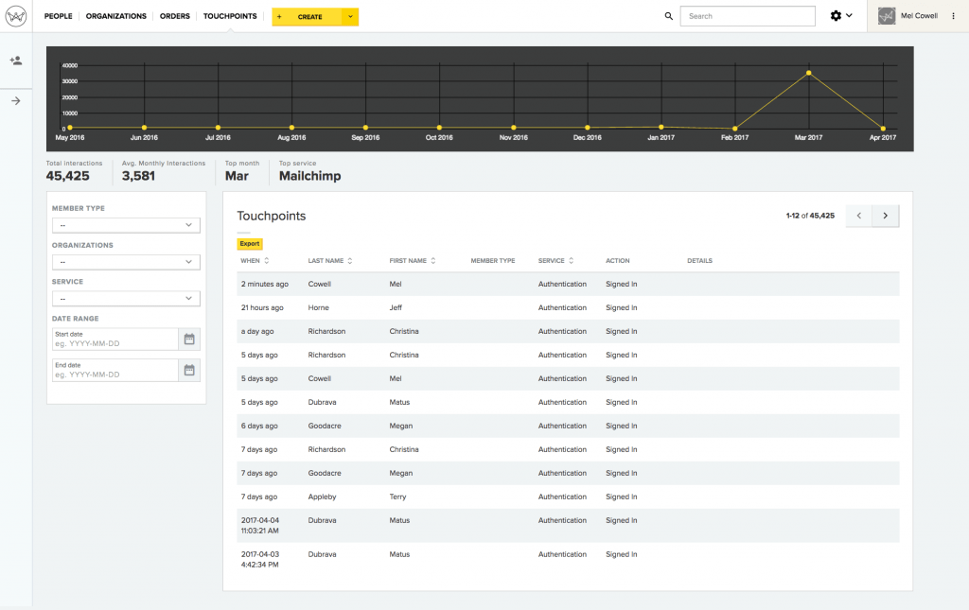The image size is (969, 610).
Task: Click the Details column header
Action: click(699, 260)
